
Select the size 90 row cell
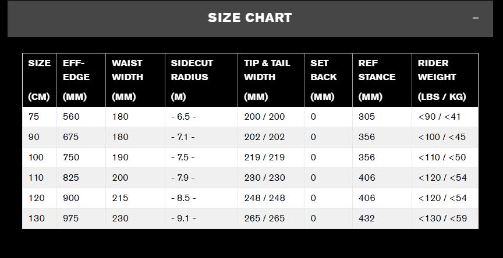[34, 137]
